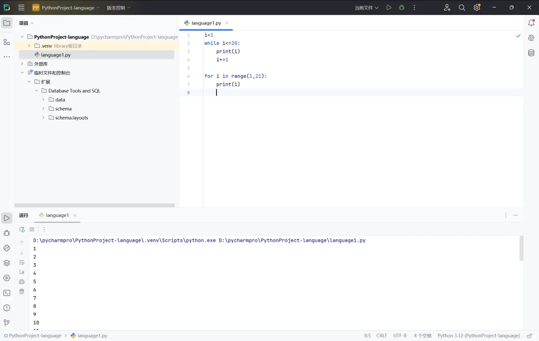The image size is (539, 341).
Task: Open more run actions in the title bar
Action: pyautogui.click(x=414, y=7)
